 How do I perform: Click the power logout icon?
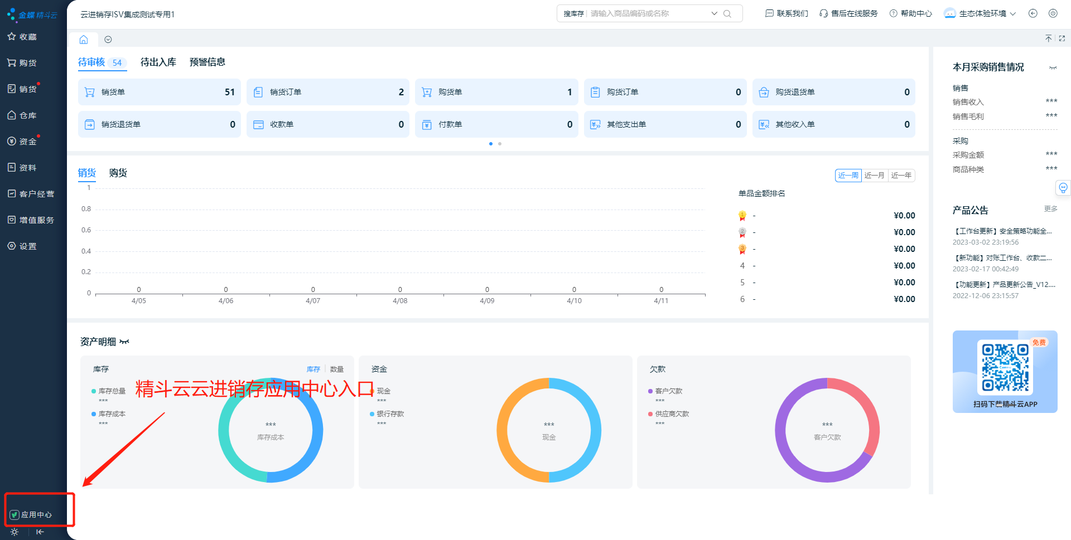(x=1053, y=13)
